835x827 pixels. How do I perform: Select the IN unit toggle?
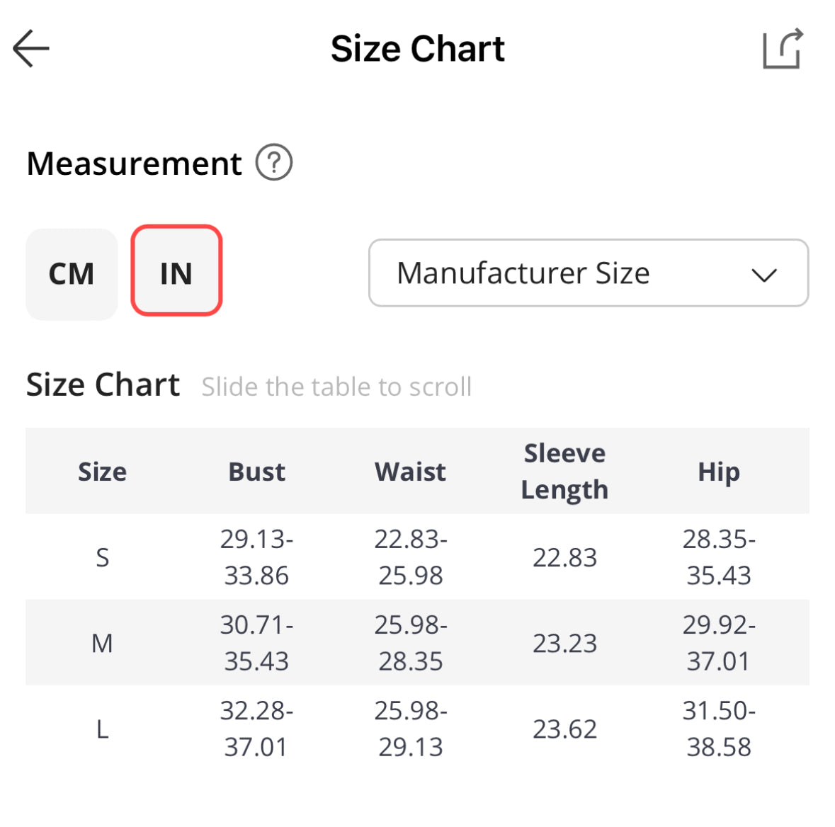tap(176, 271)
